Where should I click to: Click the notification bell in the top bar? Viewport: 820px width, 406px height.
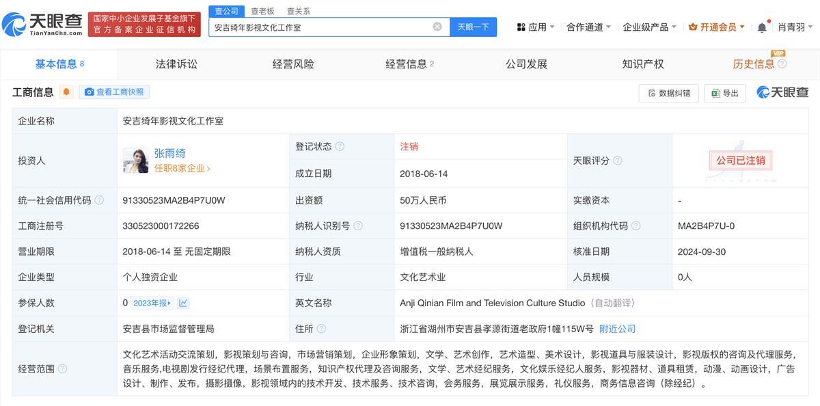pyautogui.click(x=762, y=27)
